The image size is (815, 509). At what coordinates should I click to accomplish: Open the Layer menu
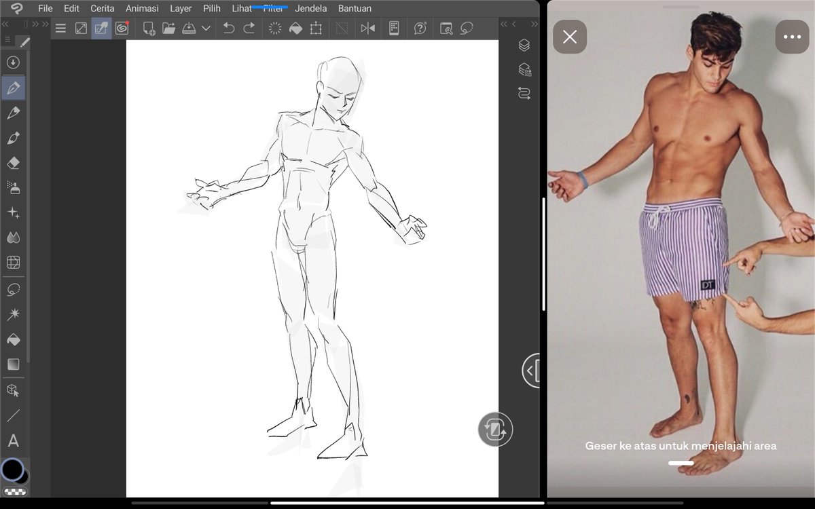pos(181,9)
